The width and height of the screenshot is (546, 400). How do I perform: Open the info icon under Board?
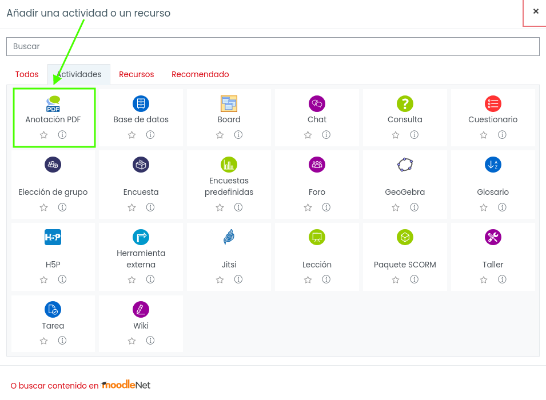click(x=238, y=135)
